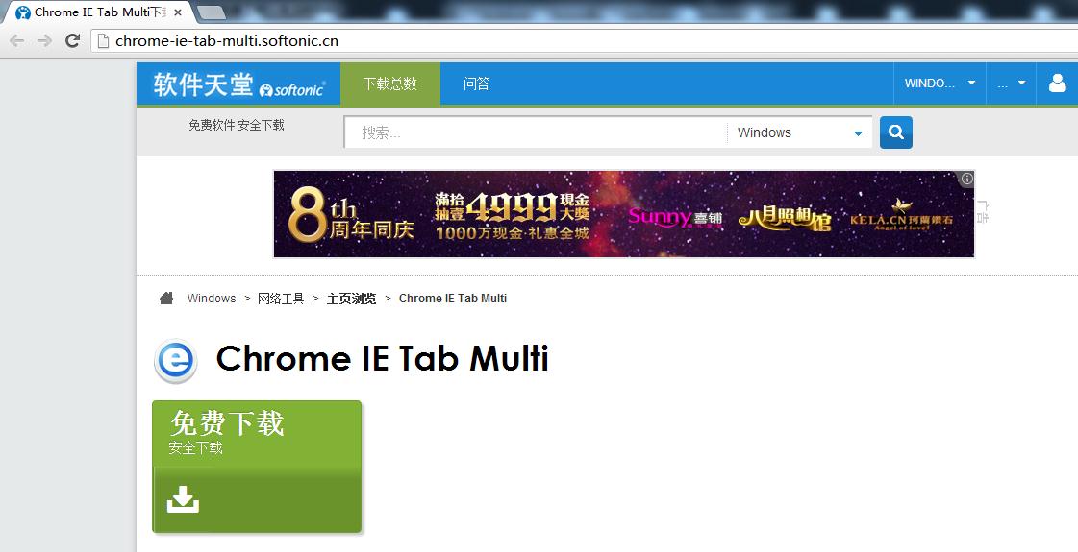Open the Windows platform search dropdown
The height and width of the screenshot is (552, 1078).
tap(799, 132)
